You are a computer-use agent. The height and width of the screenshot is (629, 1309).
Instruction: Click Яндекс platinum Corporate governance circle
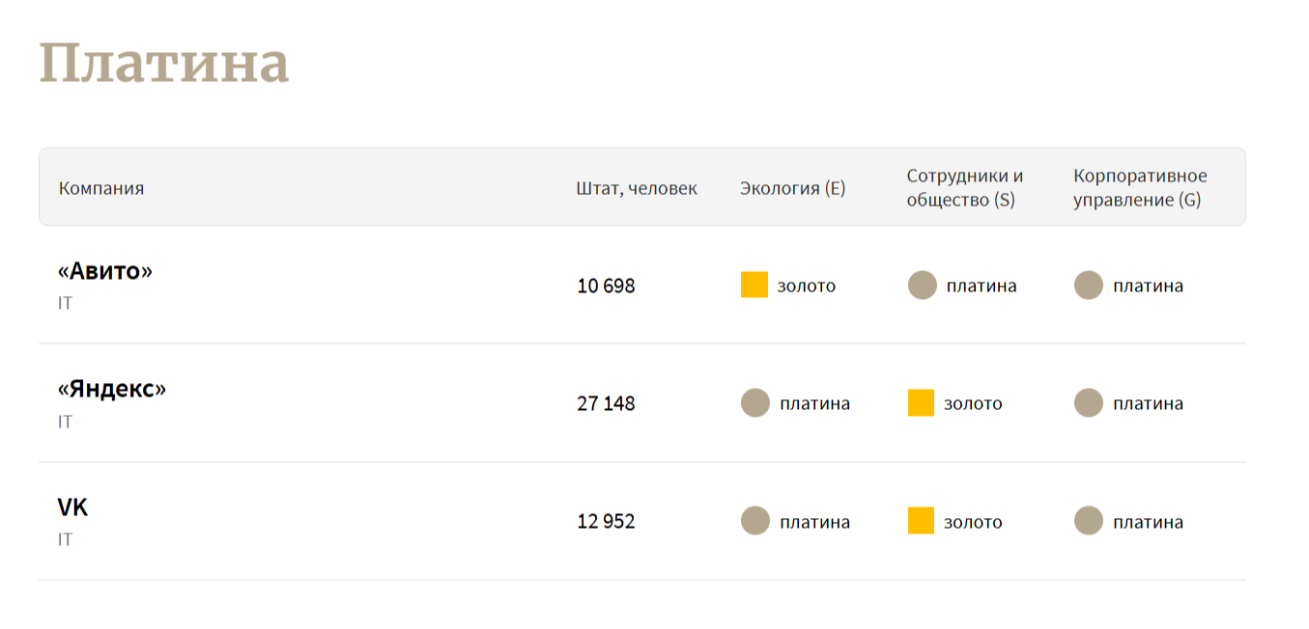tap(1089, 403)
